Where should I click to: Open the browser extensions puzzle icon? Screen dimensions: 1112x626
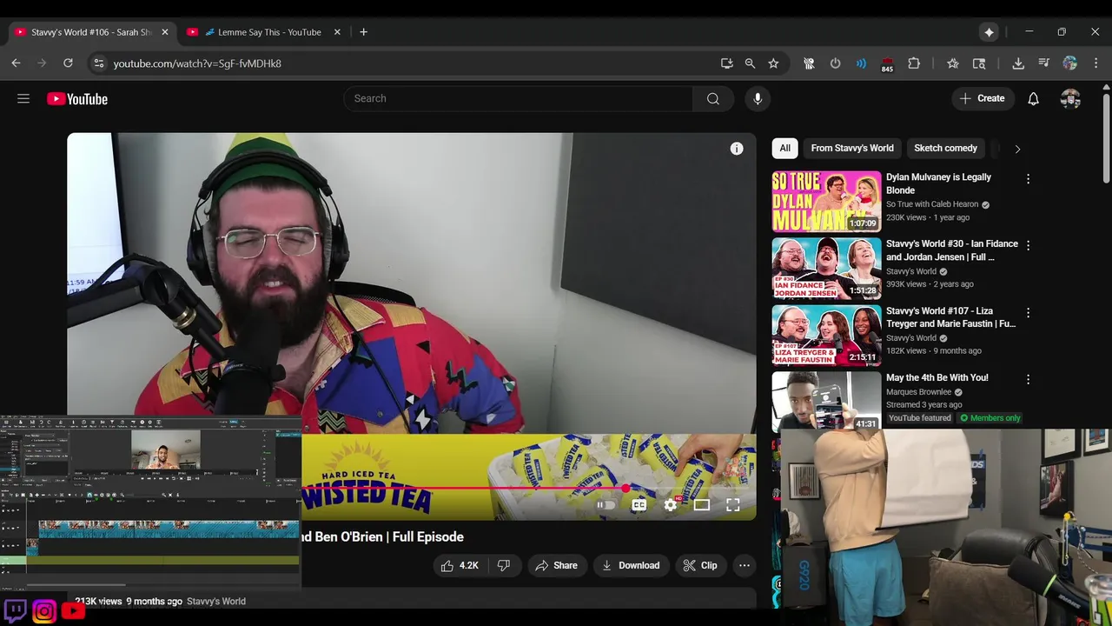click(x=914, y=63)
